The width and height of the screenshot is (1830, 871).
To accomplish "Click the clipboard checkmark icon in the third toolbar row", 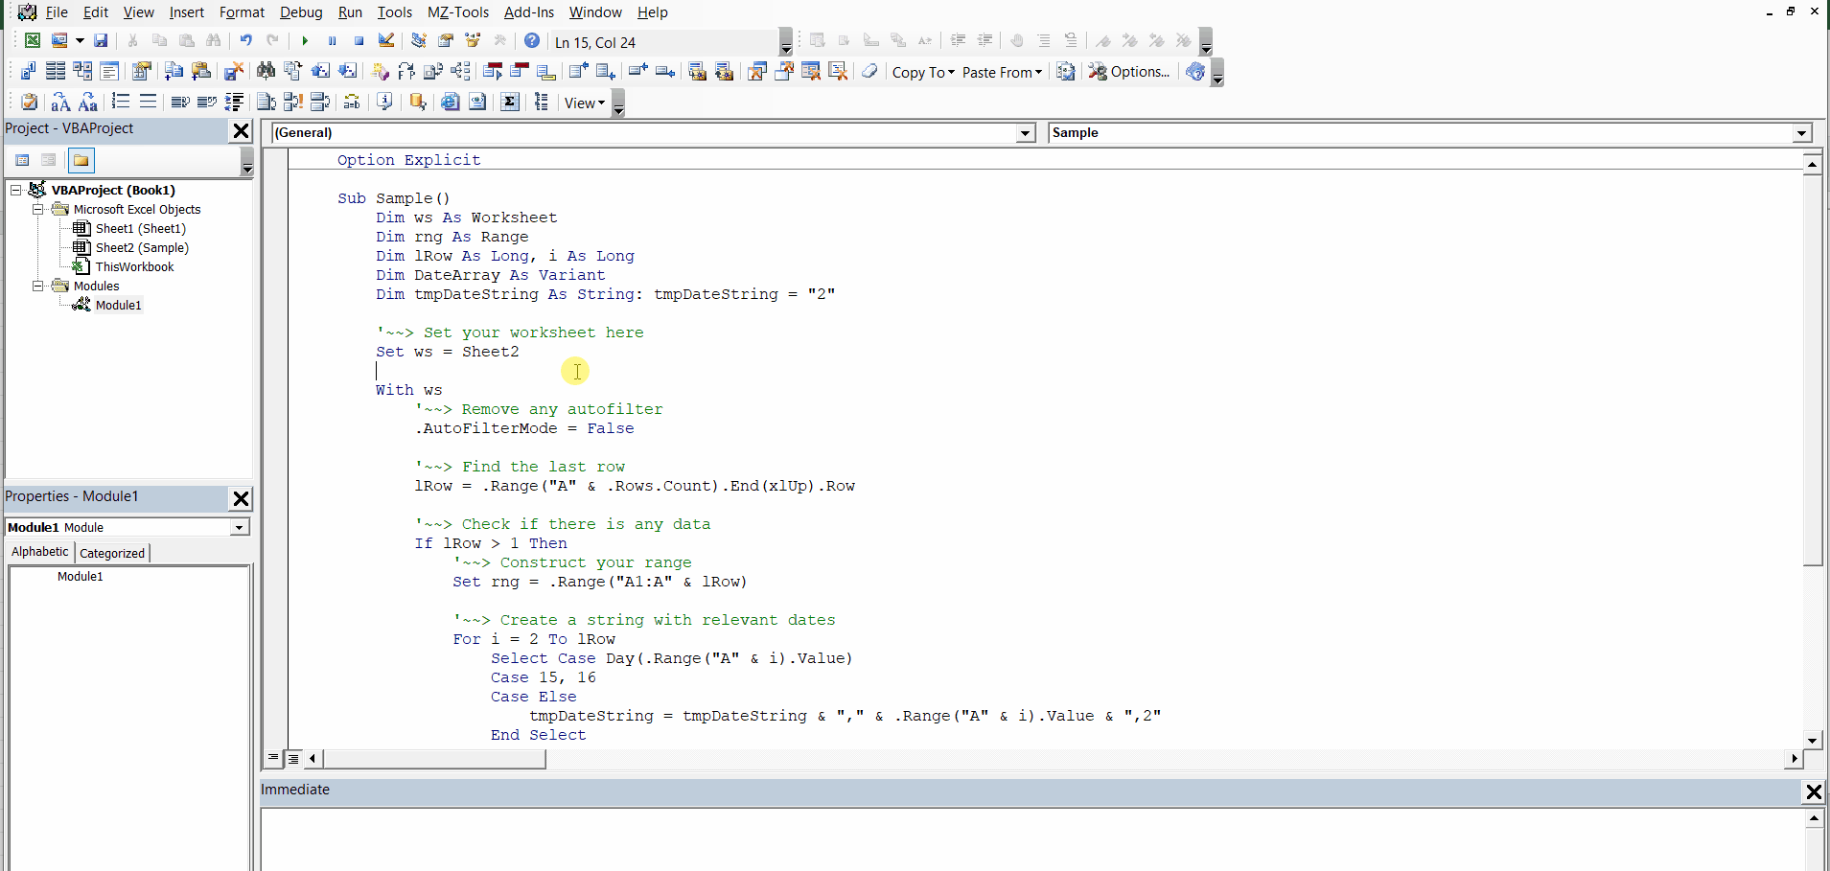I will click(30, 102).
